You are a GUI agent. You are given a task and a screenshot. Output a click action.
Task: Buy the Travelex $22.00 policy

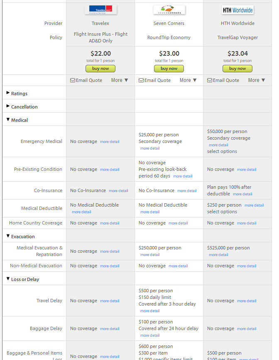click(x=100, y=69)
